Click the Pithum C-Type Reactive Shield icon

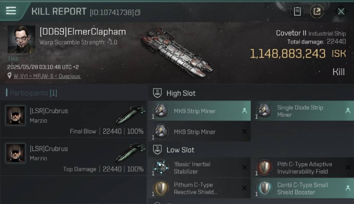pyautogui.click(x=160, y=188)
